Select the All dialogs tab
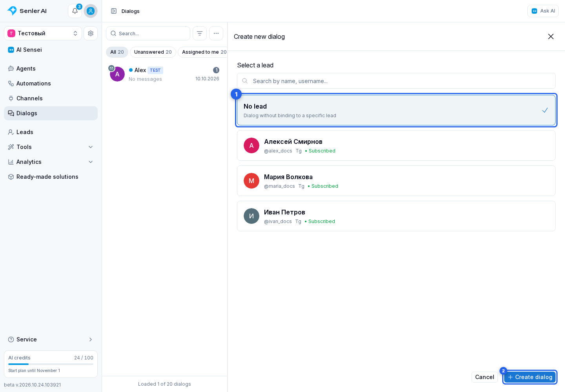This screenshot has height=392, width=565. point(117,52)
